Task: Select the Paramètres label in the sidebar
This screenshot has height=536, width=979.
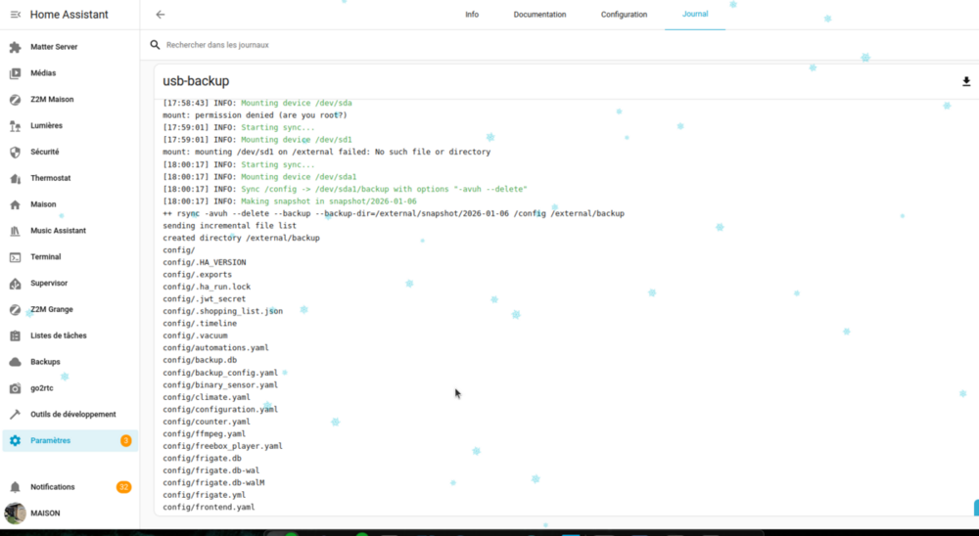Action: (51, 440)
